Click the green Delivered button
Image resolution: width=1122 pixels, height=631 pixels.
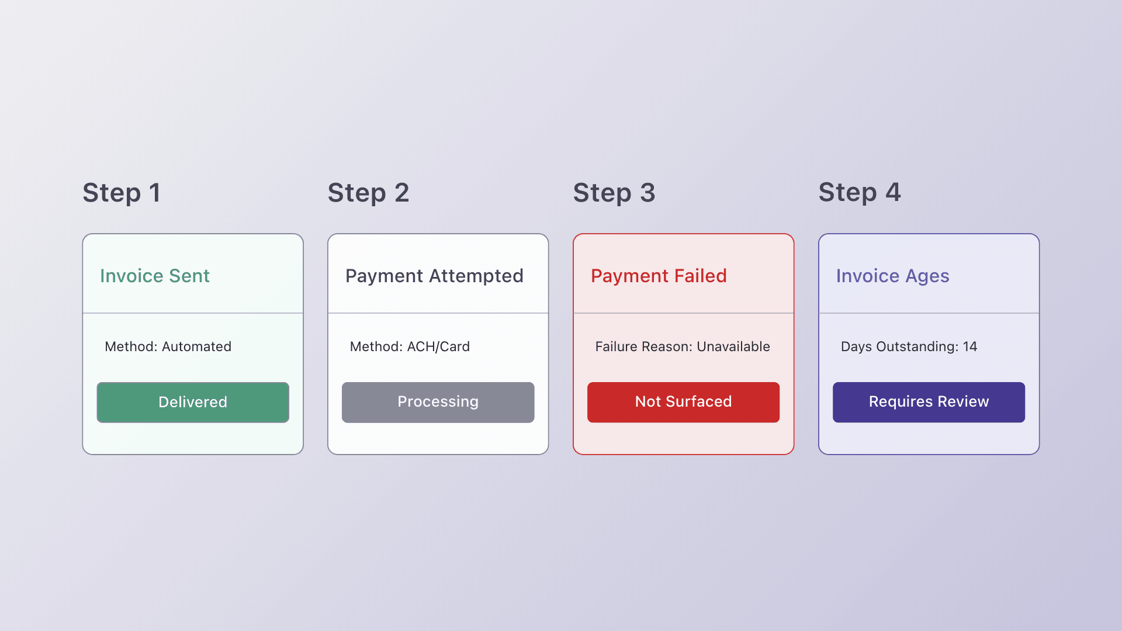pyautogui.click(x=193, y=402)
